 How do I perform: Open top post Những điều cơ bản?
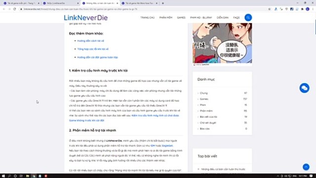(223, 169)
